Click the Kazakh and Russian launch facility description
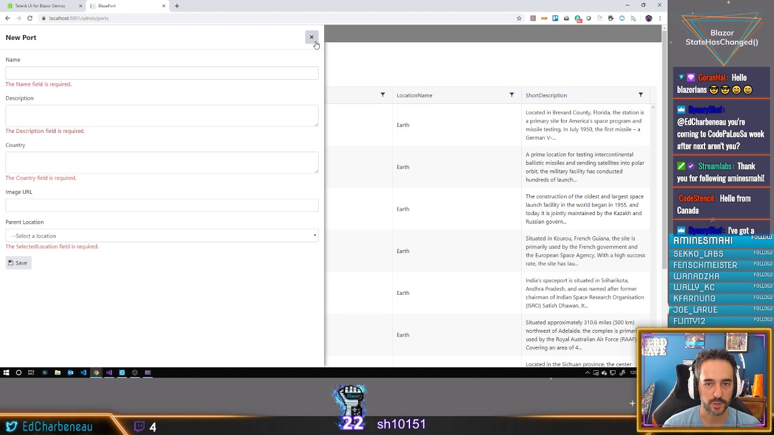This screenshot has height=435, width=774. point(585,209)
